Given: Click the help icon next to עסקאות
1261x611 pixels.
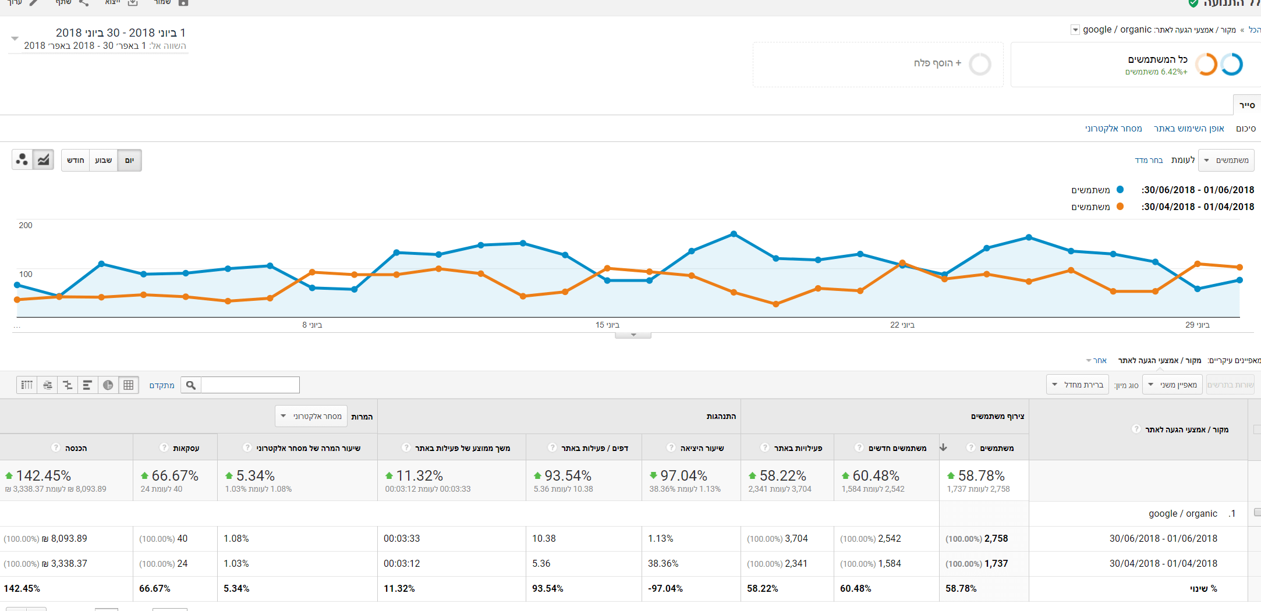Looking at the screenshot, I should pos(164,447).
